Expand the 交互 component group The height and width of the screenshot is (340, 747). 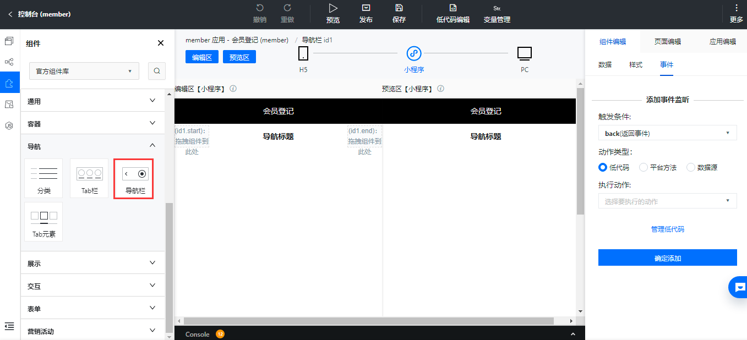[x=92, y=286]
